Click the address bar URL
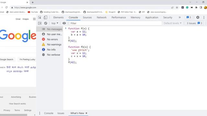Image resolution: width=207 pixels, height=116 pixels. click(x=25, y=7)
